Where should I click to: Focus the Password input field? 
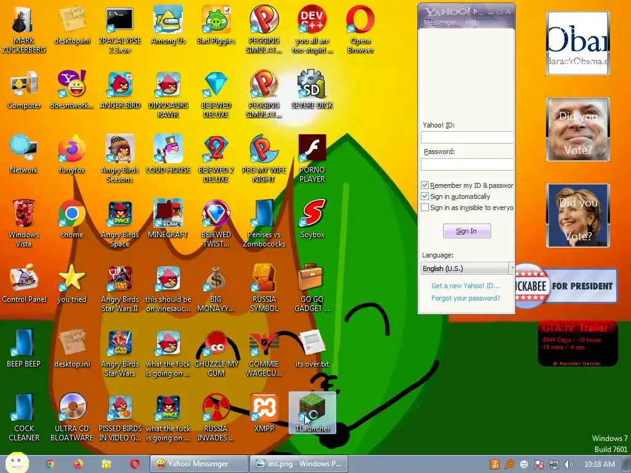467,164
